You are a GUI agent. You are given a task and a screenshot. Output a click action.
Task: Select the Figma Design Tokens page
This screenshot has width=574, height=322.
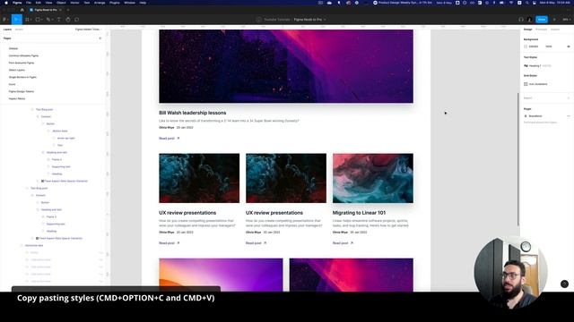point(22,91)
